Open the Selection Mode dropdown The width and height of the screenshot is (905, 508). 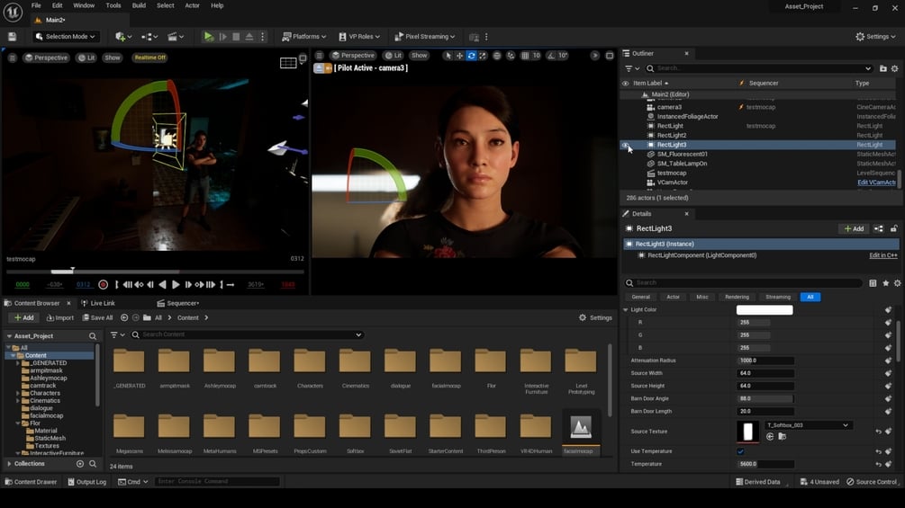point(66,37)
